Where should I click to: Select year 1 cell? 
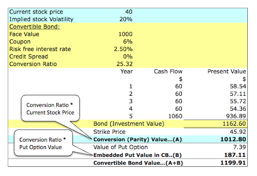point(131,87)
